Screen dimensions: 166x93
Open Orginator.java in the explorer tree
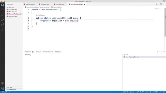[14, 16]
